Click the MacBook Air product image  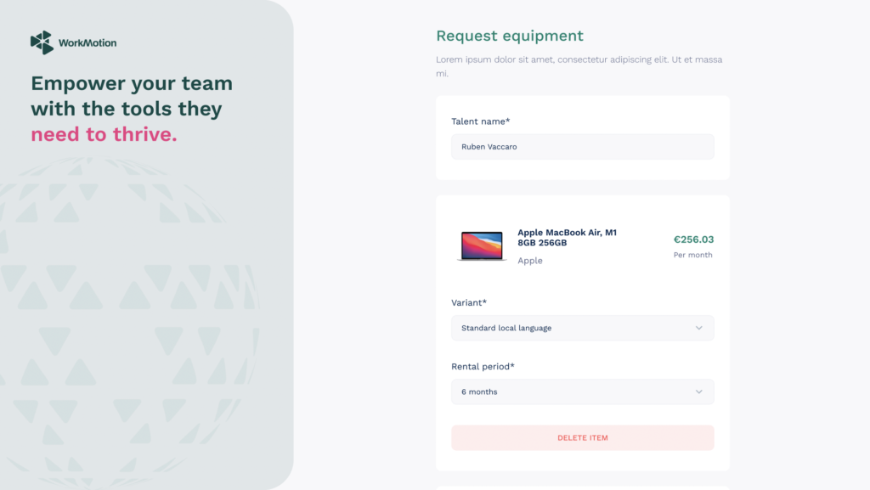pos(482,245)
